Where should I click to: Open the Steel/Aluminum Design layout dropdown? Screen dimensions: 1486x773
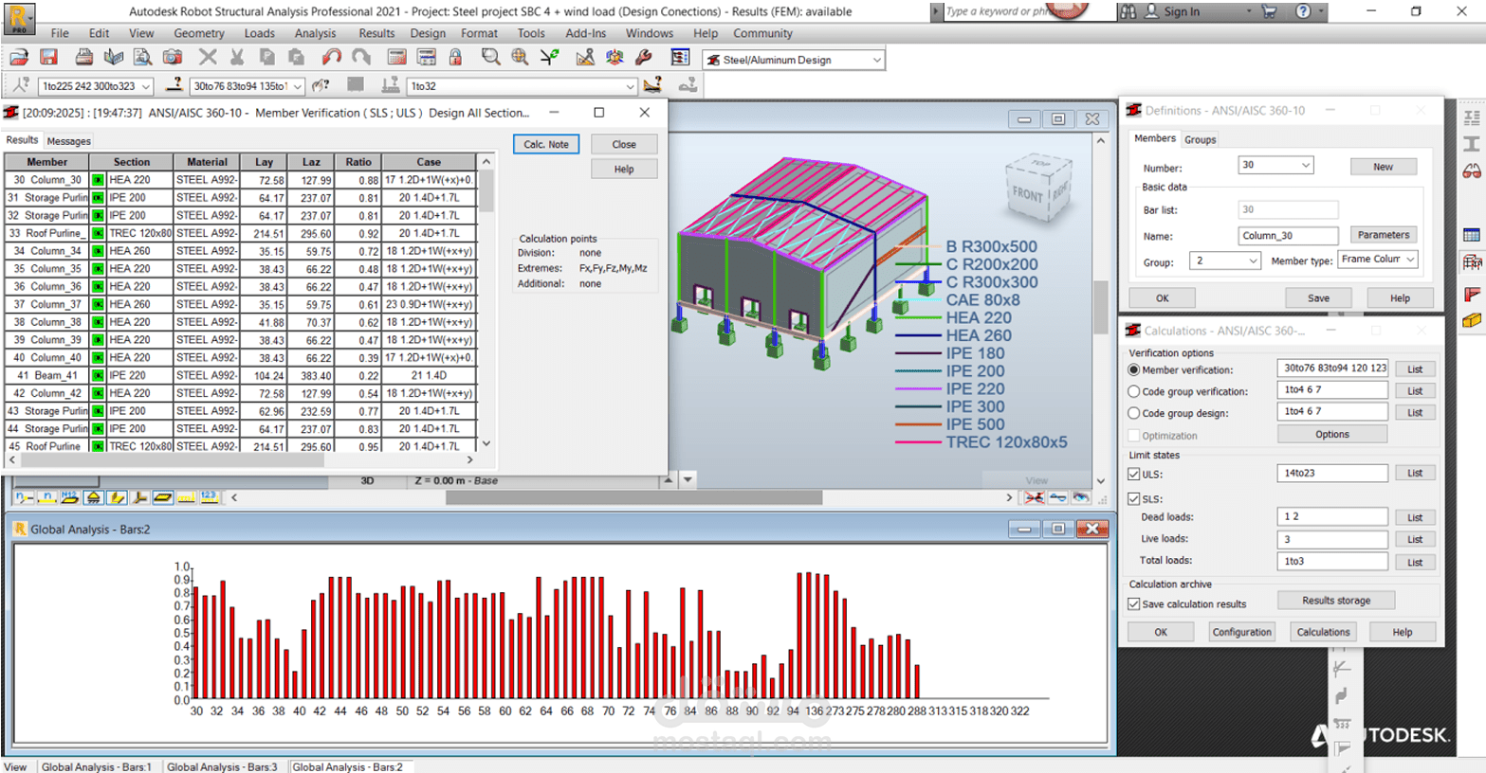[x=875, y=60]
